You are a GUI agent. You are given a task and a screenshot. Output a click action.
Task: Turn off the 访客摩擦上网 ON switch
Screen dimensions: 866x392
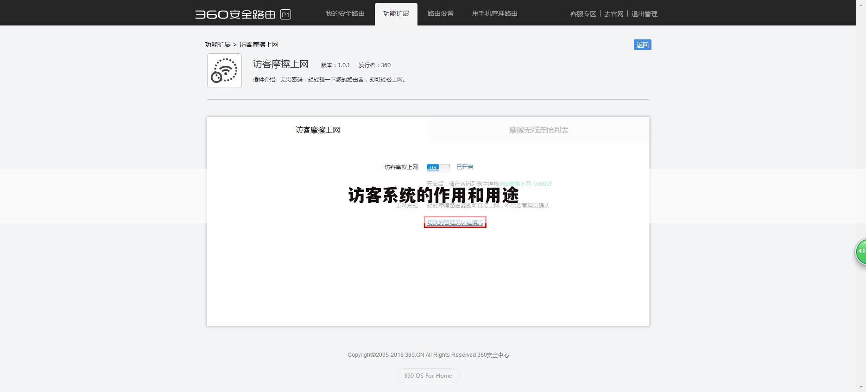438,167
